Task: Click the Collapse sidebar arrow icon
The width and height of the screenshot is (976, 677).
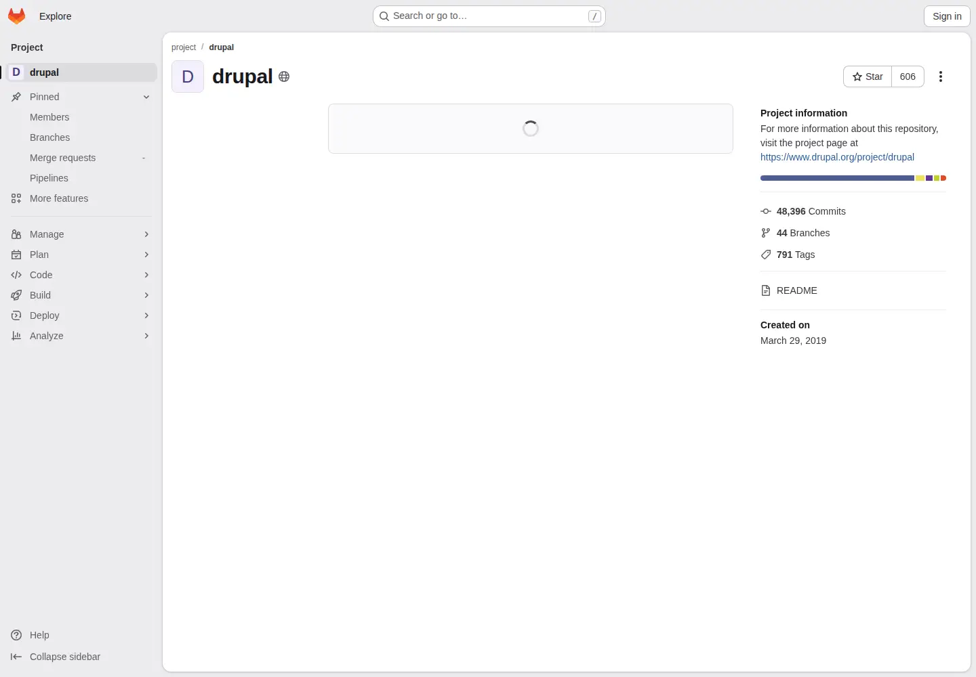Action: pyautogui.click(x=16, y=657)
